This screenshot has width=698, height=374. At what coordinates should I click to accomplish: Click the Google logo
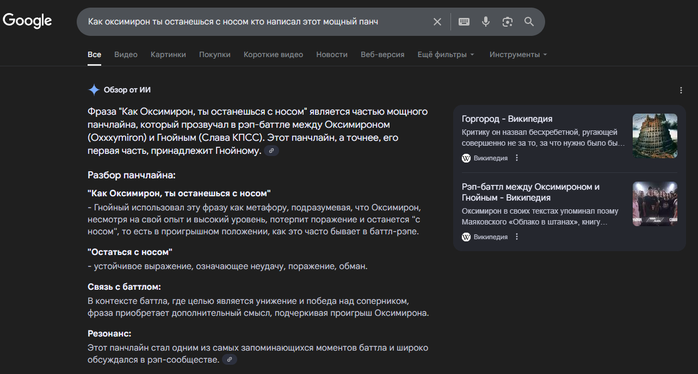[x=27, y=21]
